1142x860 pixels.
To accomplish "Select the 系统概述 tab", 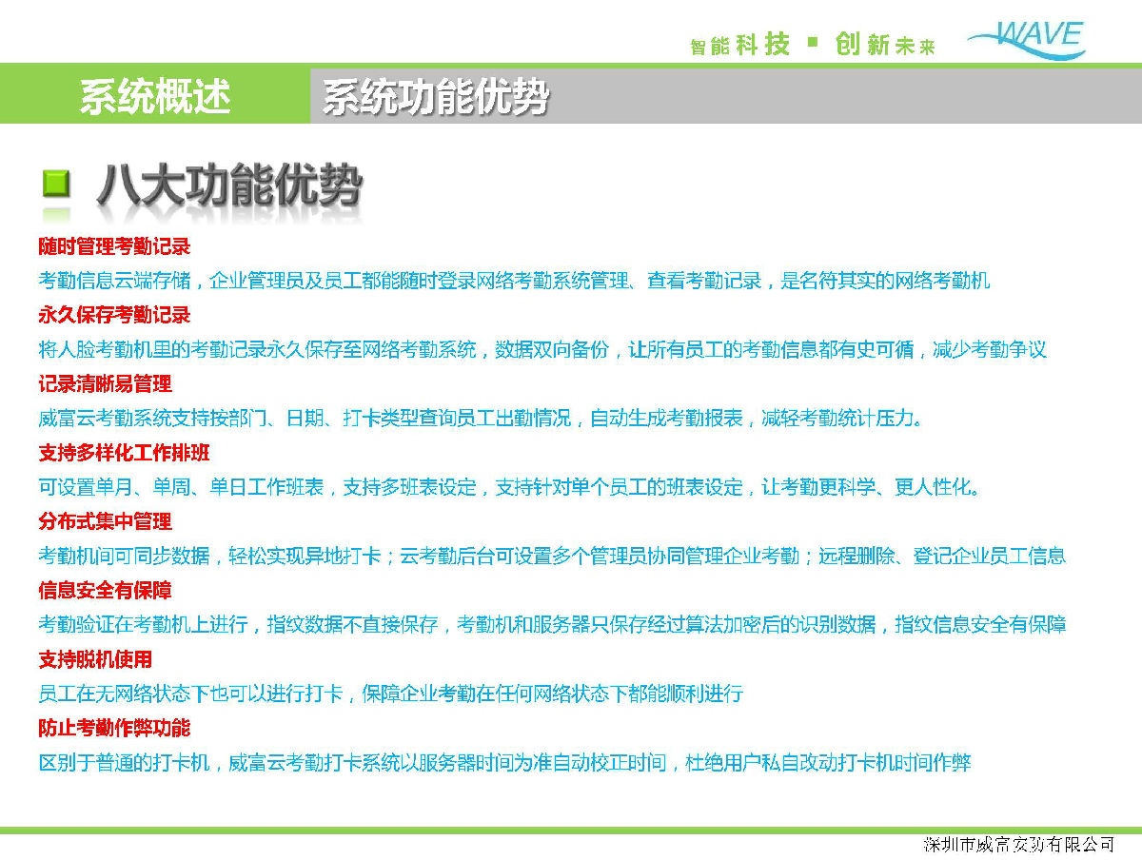I will click(155, 96).
